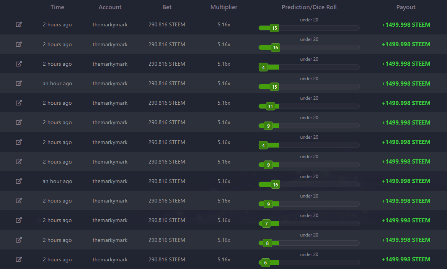Screen dimensions: 447x269
Task: Click the dice roll marker showing 11
Action: point(271,107)
